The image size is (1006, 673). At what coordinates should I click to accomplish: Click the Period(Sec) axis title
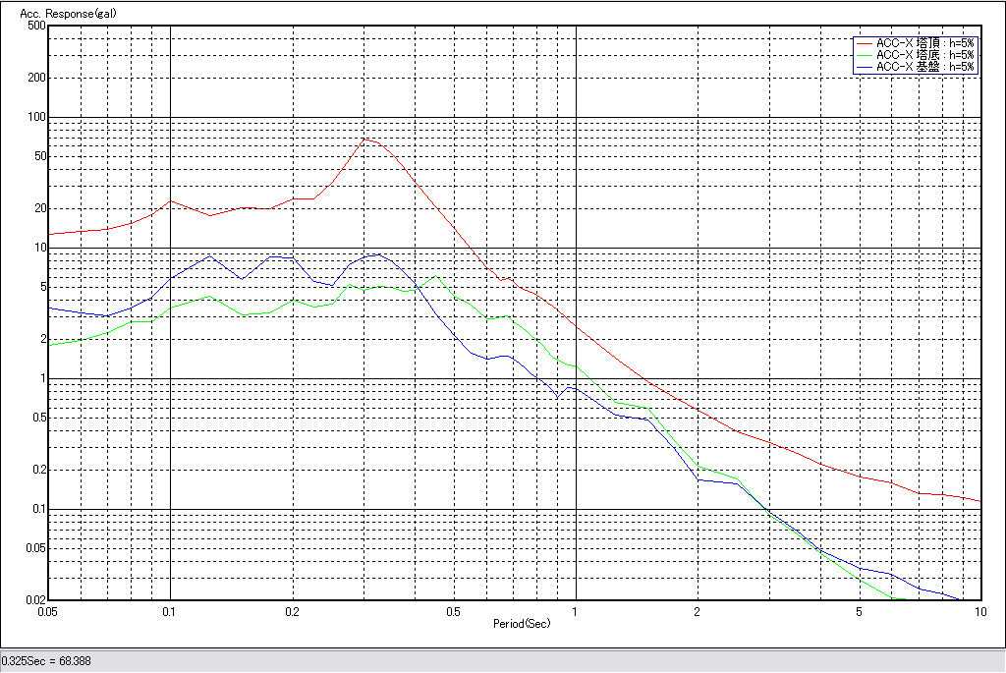[x=522, y=624]
